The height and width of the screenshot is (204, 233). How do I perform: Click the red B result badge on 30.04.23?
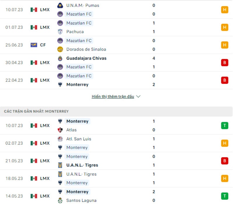225,63
